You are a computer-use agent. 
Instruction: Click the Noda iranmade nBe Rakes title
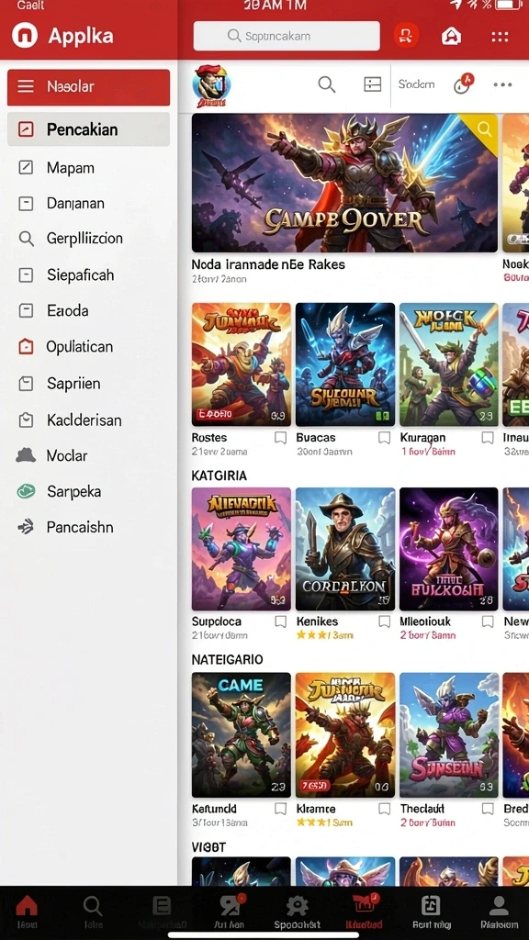coord(268,264)
